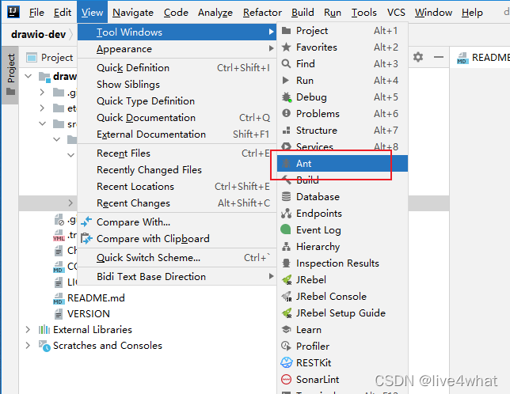Click the IntelliJ IDEA logo icon

pyautogui.click(x=13, y=12)
